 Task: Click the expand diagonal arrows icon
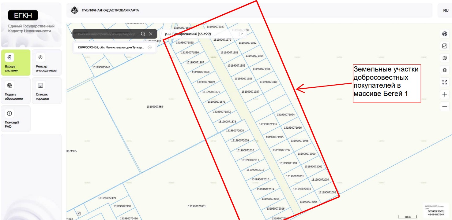[x=445, y=46]
